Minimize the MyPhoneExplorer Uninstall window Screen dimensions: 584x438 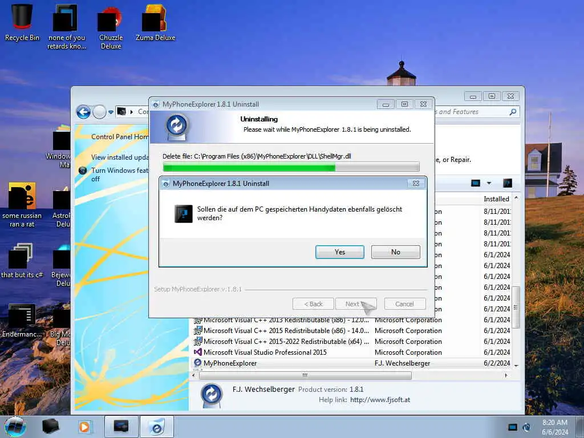[386, 104]
